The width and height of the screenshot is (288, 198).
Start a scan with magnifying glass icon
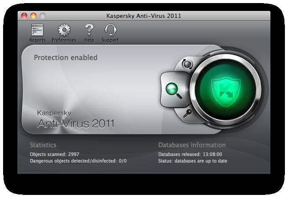174,91
